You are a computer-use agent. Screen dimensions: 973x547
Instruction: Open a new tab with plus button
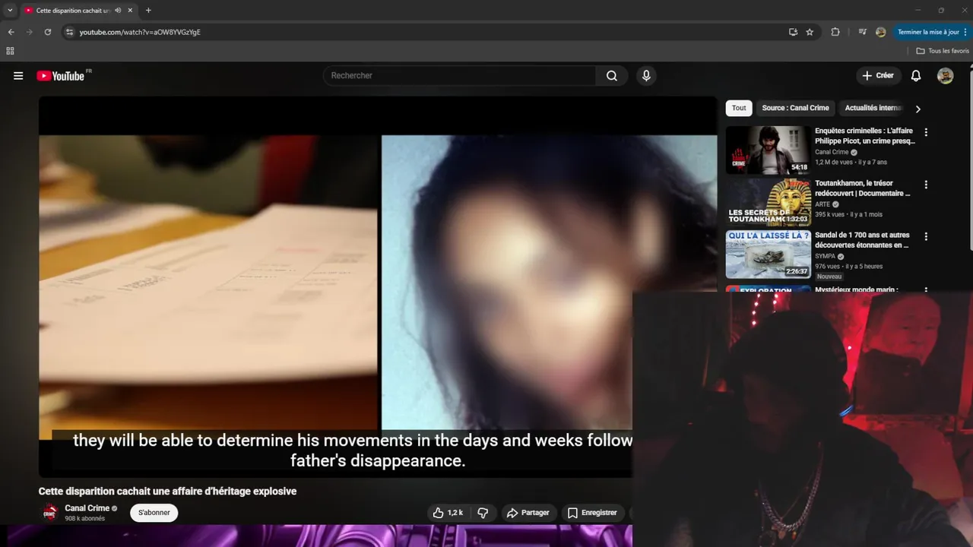pyautogui.click(x=148, y=11)
